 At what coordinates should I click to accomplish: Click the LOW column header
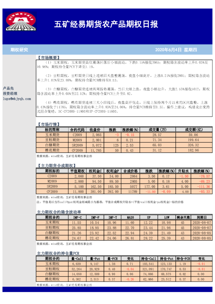click(x=167, y=217)
